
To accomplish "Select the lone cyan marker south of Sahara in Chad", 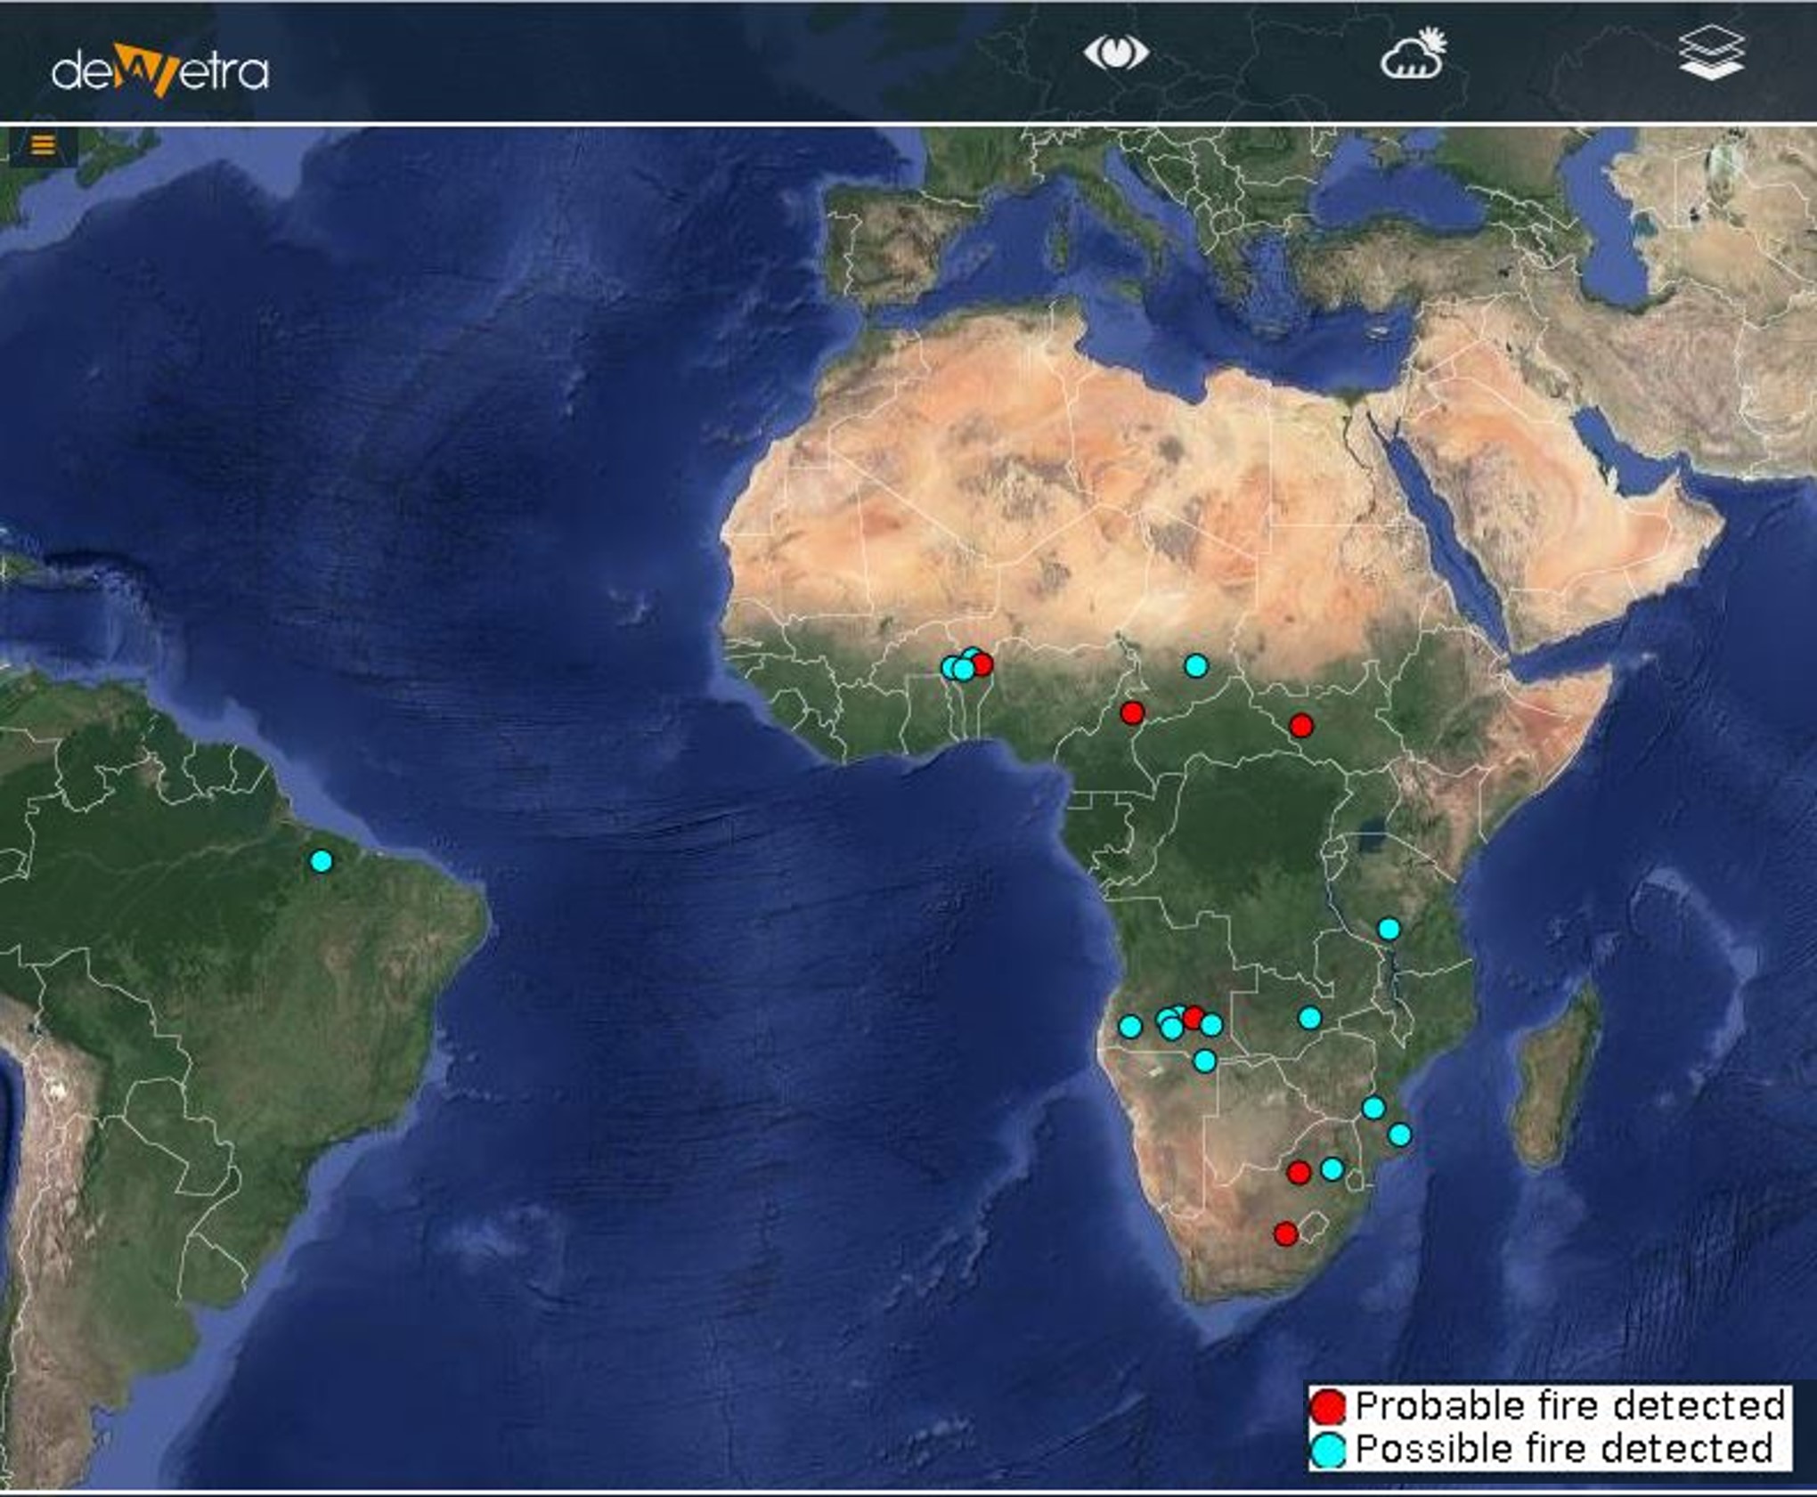I will coord(1196,665).
